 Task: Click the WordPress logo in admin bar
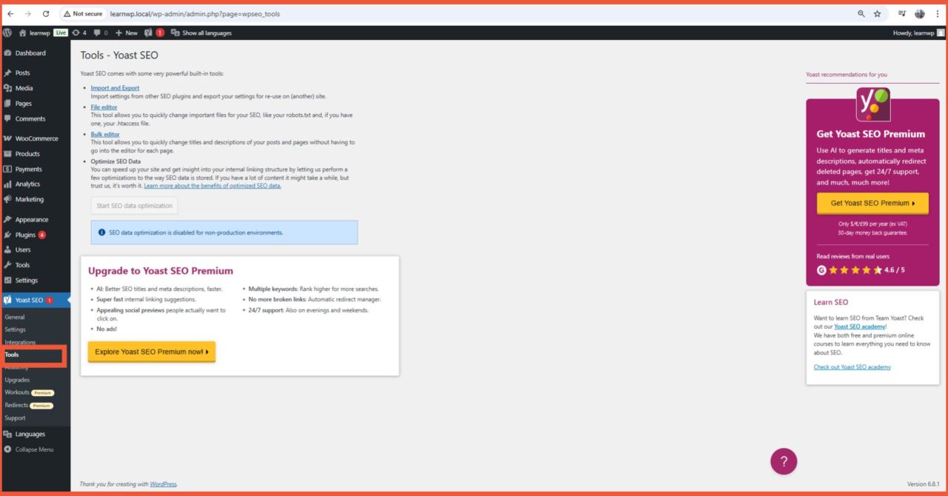pos(7,33)
